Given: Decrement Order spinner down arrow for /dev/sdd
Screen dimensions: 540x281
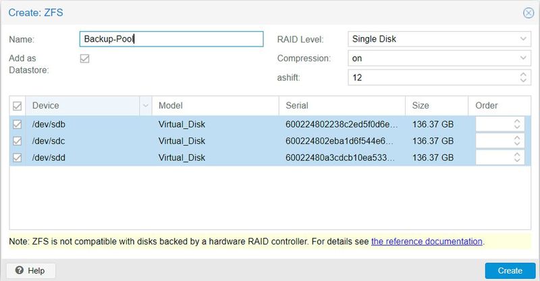Looking at the screenshot, I should [517, 160].
